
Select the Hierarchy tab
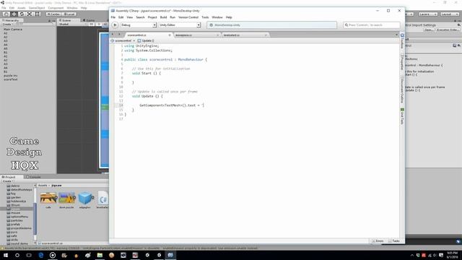click(12, 20)
